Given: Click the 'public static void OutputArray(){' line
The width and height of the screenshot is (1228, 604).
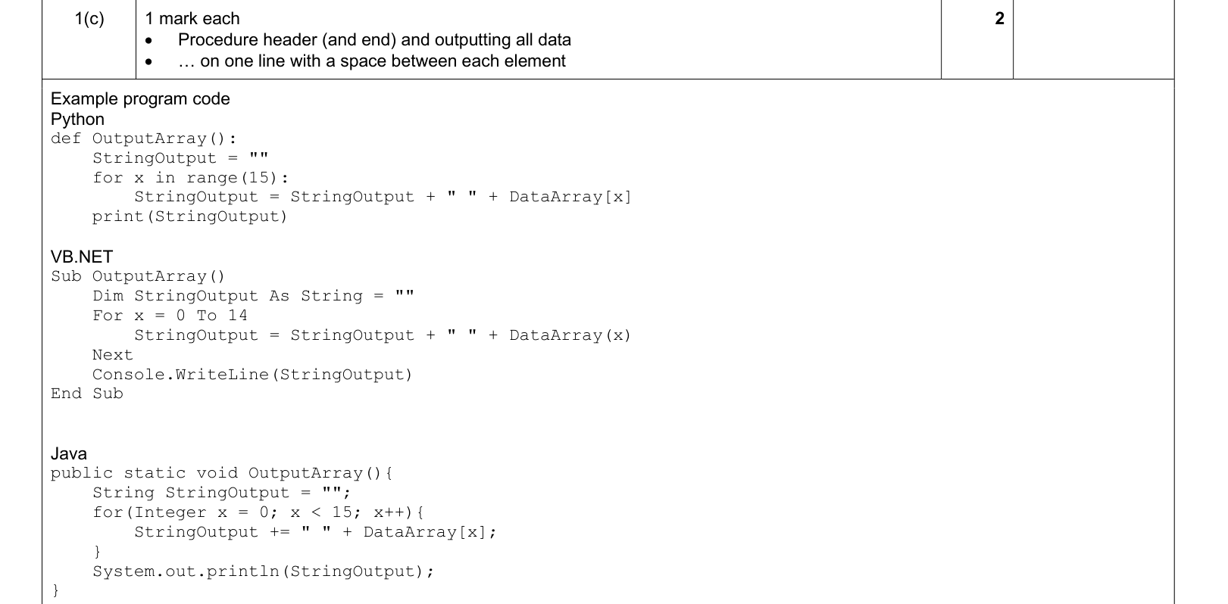Looking at the screenshot, I should pyautogui.click(x=222, y=473).
